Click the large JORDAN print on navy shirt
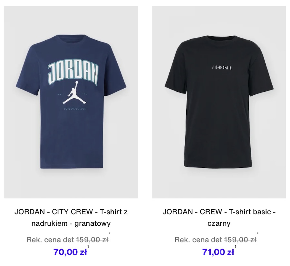 coord(73,71)
